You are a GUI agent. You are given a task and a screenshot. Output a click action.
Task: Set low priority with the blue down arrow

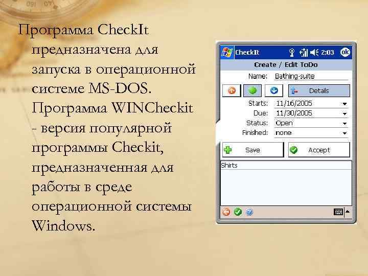274,90
